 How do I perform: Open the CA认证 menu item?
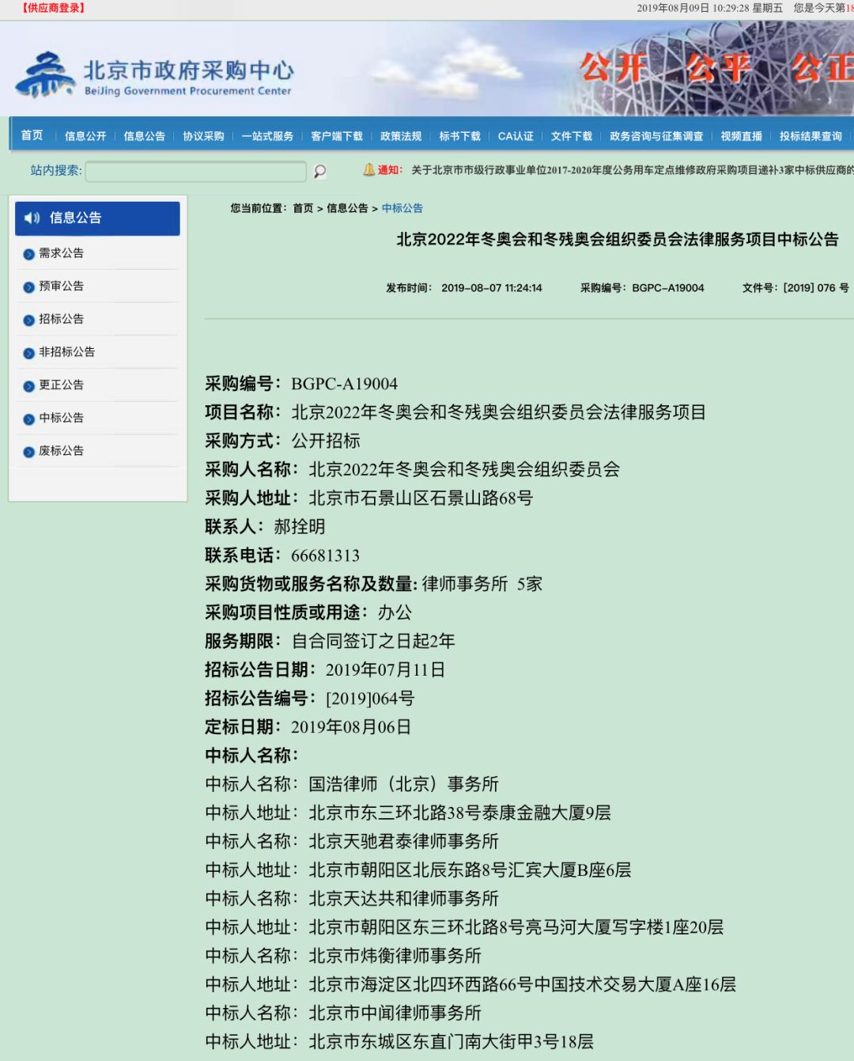point(516,136)
